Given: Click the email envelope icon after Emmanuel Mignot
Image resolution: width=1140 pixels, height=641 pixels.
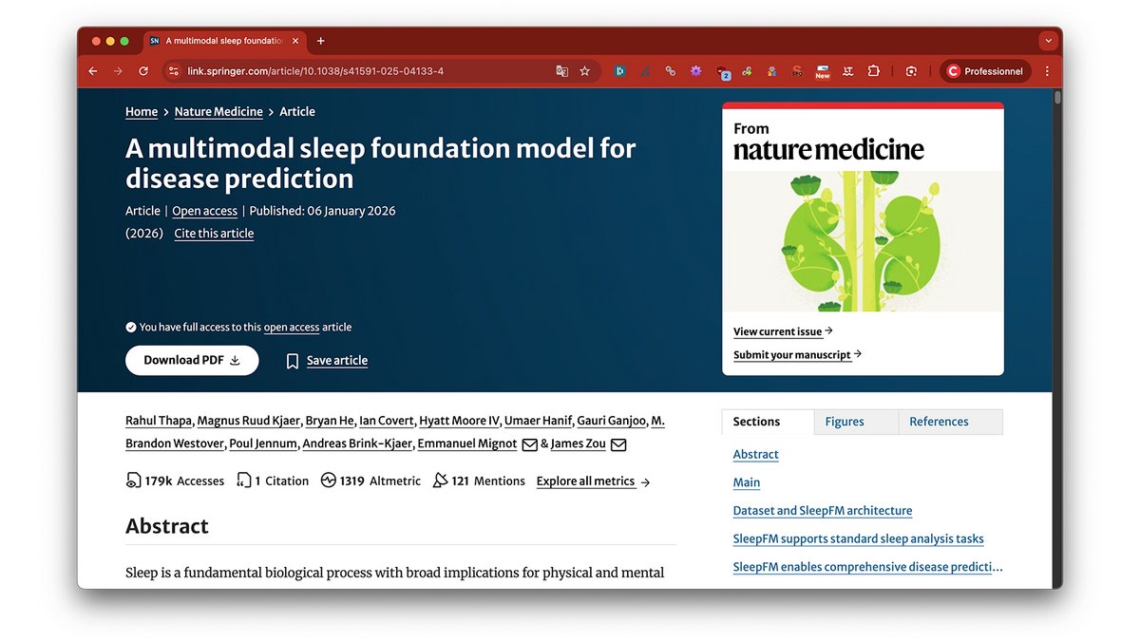Looking at the screenshot, I should pyautogui.click(x=529, y=444).
